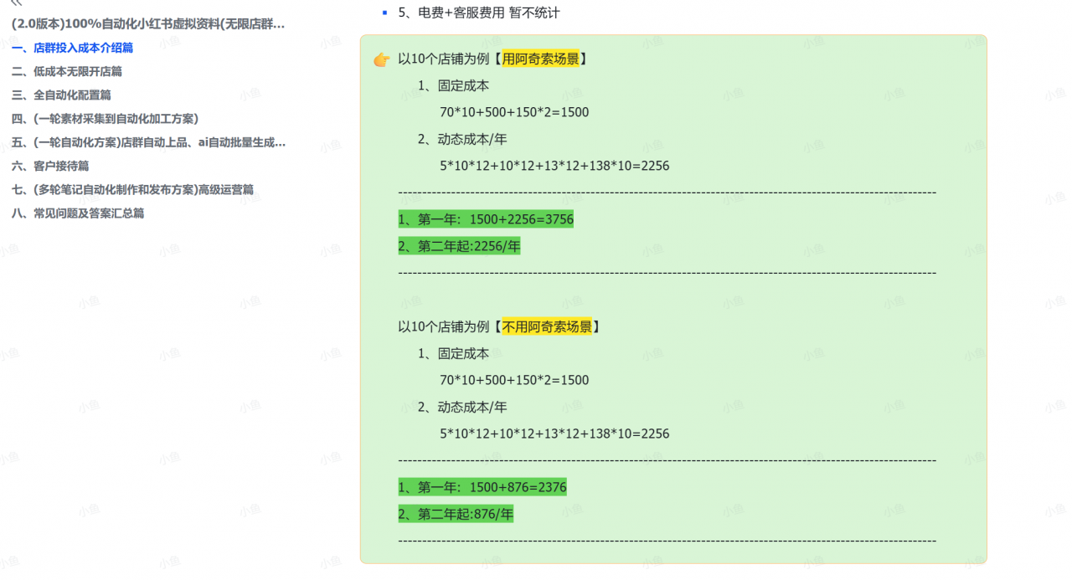The height and width of the screenshot is (580, 1072).
Task: Click the 👉 pointing hand emoji
Action: coord(381,59)
